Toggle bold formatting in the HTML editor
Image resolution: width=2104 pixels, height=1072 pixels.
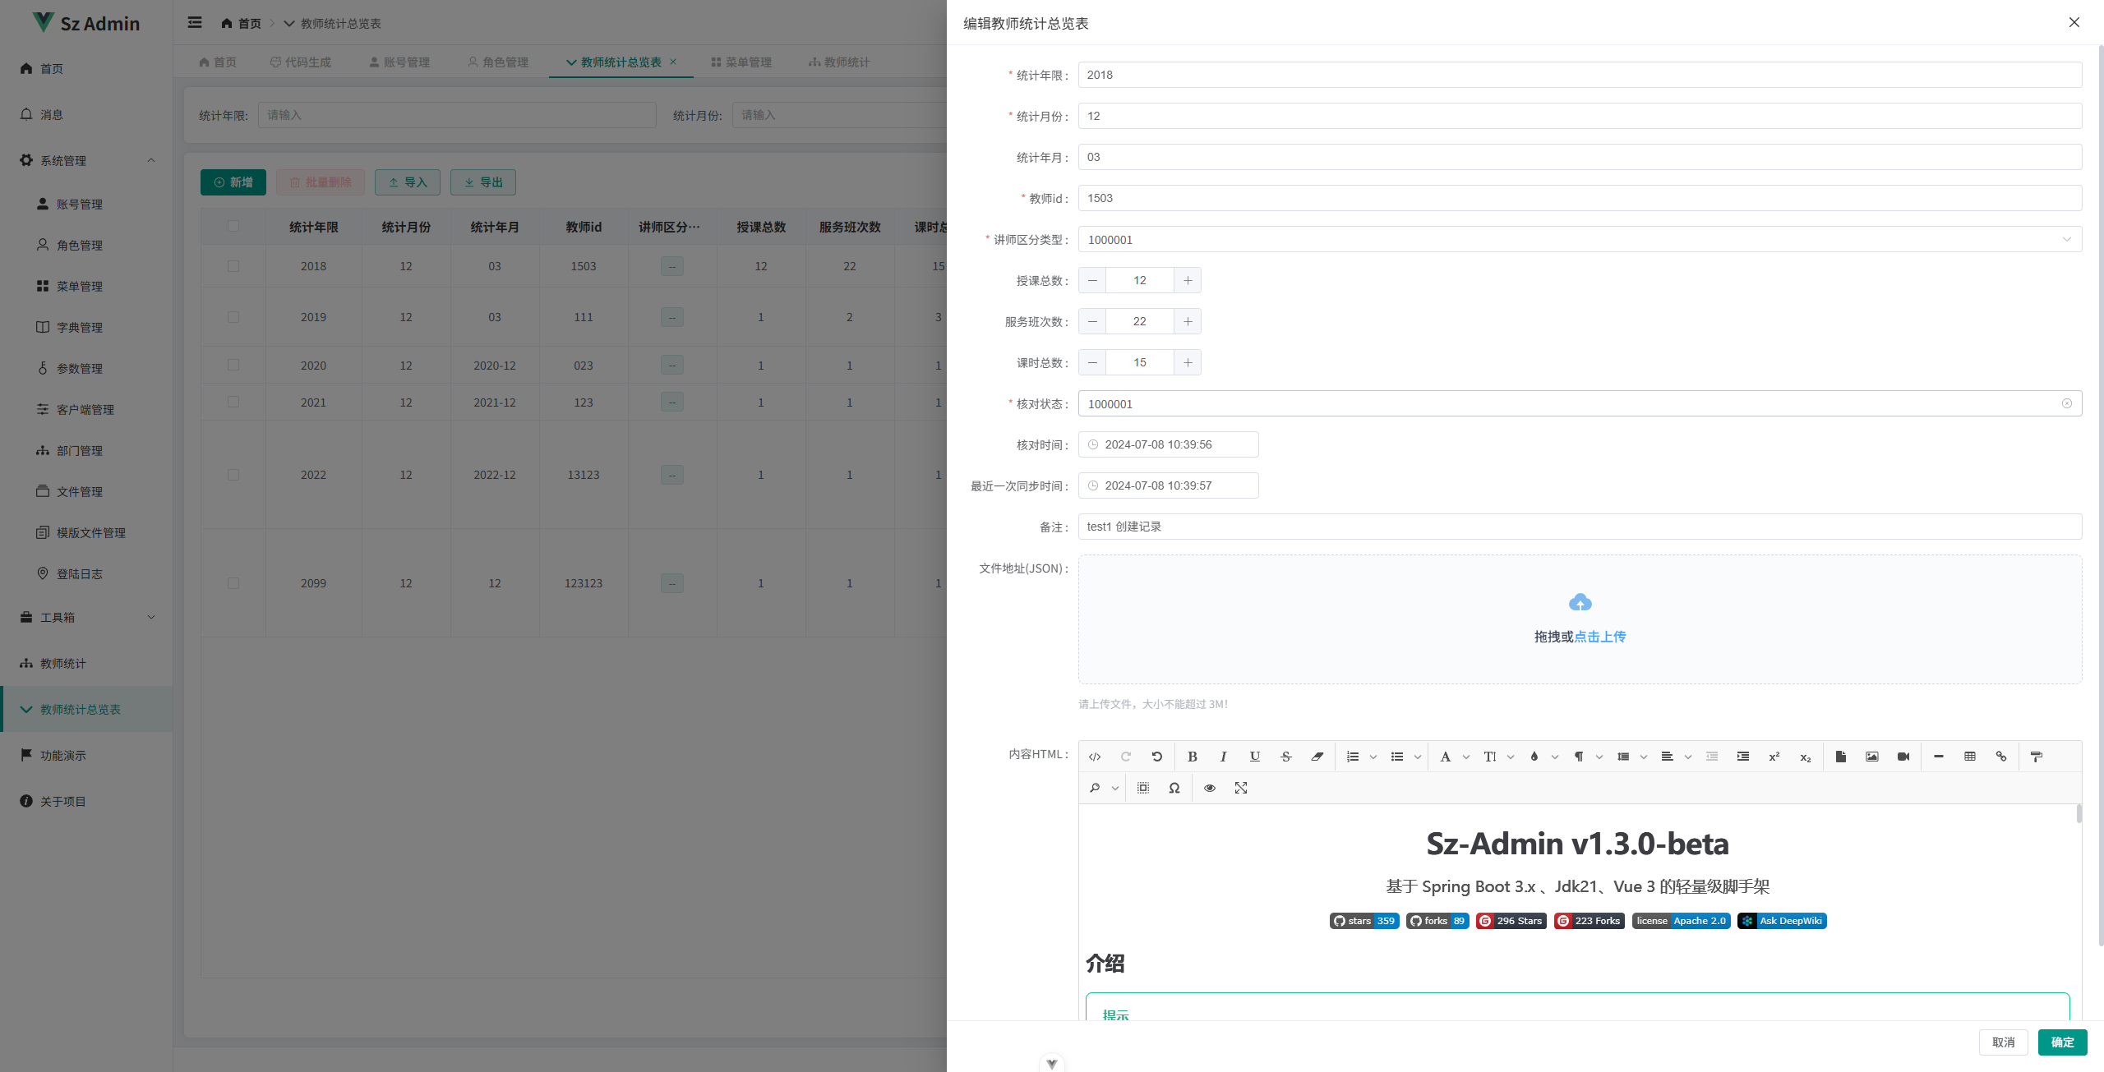1192,757
